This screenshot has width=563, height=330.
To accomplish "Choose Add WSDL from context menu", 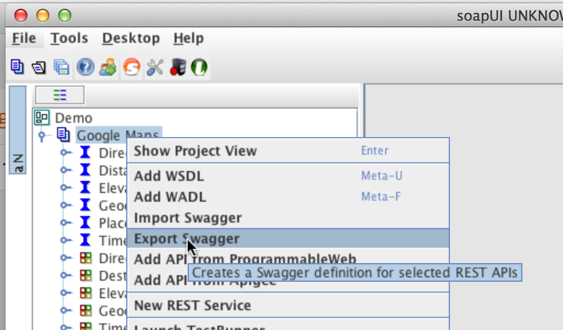I will (288, 176).
